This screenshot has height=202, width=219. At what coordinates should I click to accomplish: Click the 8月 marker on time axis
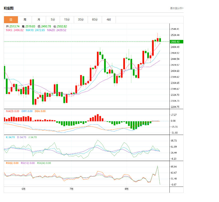pyautogui.click(x=127, y=189)
